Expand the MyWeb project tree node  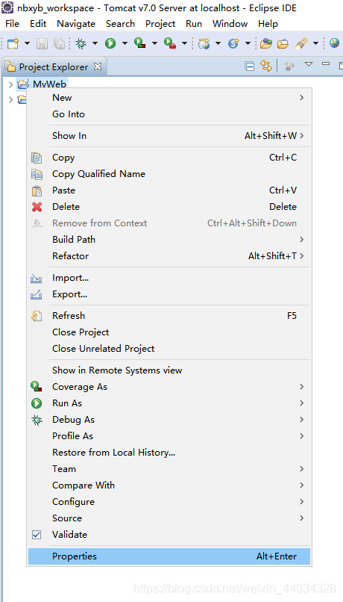pos(10,84)
